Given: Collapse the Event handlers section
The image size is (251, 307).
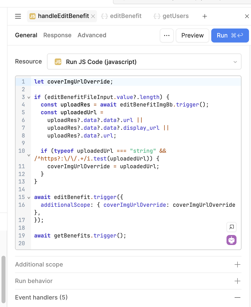Looking at the screenshot, I should (x=237, y=297).
